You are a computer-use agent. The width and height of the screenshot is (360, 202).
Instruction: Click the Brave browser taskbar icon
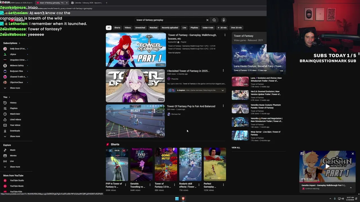pos(183,199)
